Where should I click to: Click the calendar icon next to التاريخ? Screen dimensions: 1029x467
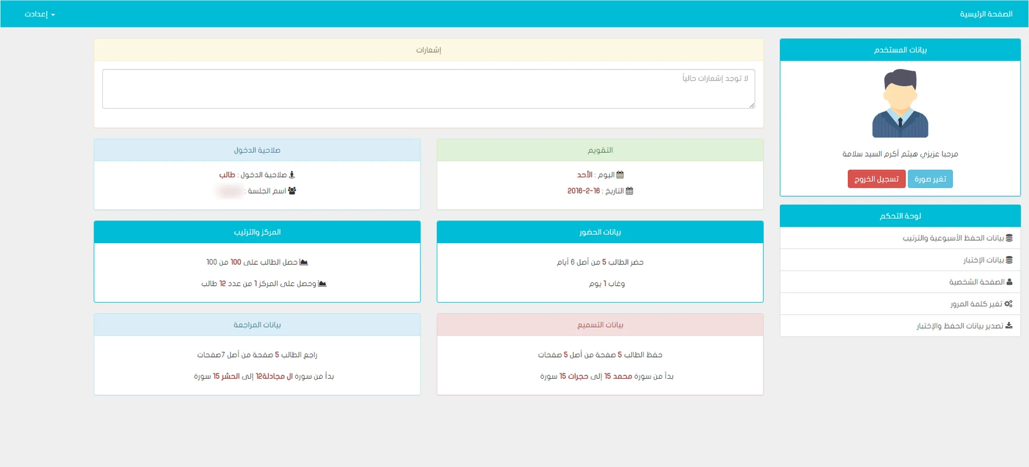(x=630, y=191)
